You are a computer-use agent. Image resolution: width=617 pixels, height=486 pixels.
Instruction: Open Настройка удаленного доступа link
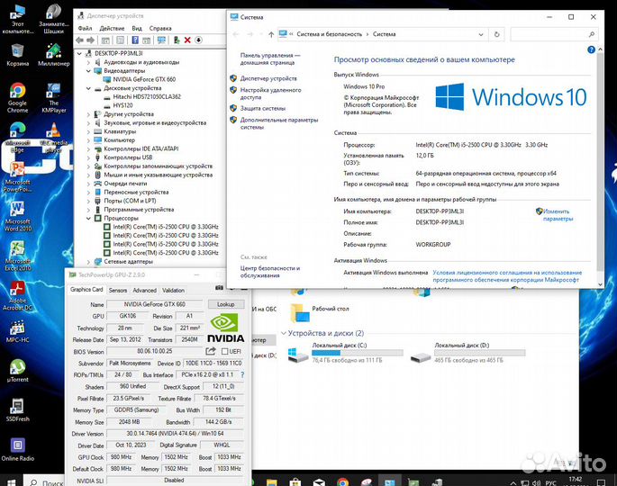(x=270, y=94)
